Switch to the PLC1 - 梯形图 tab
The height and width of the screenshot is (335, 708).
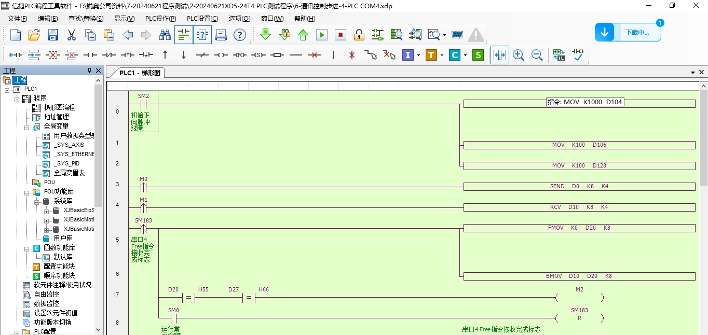140,73
